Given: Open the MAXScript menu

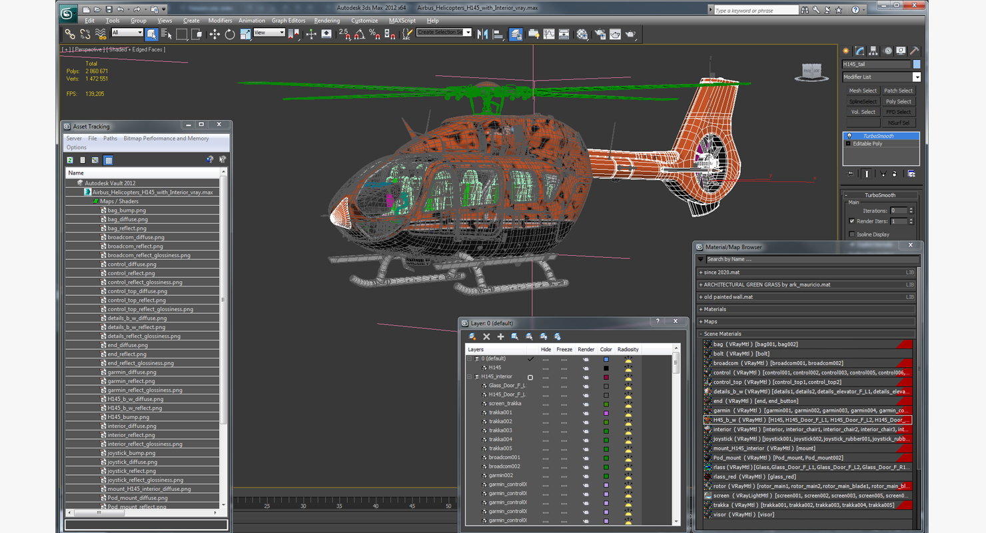Looking at the screenshot, I should (402, 21).
